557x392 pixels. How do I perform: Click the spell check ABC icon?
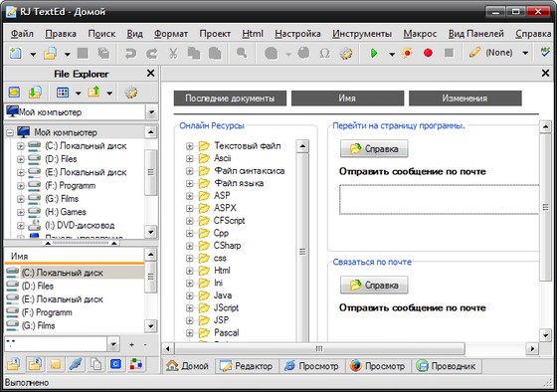[545, 53]
